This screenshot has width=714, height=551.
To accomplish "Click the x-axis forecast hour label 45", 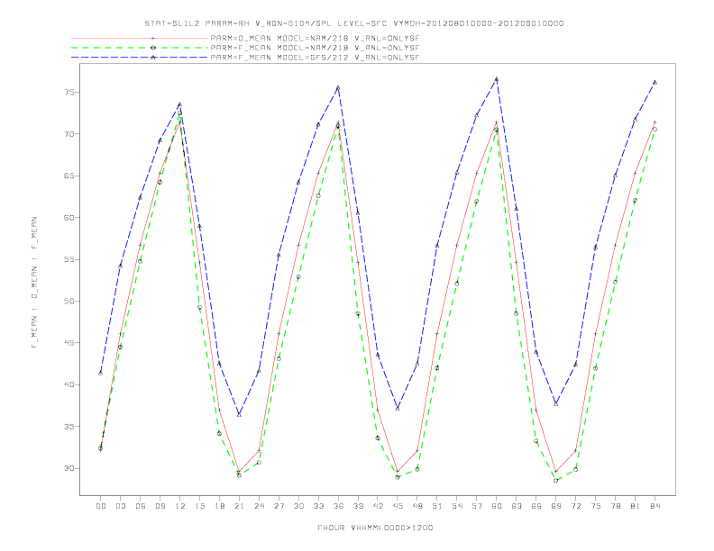I will pos(398,506).
